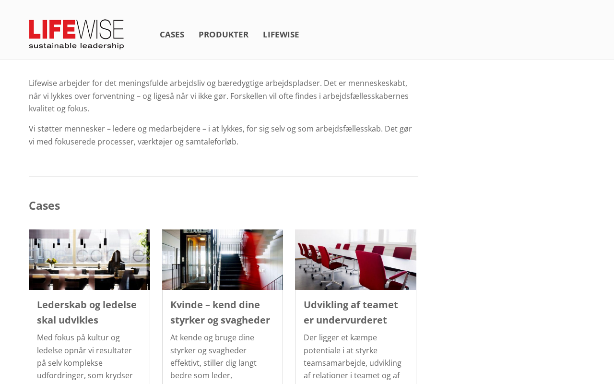Screen dimensions: 614x384
Task: Select the LIFEWISE navigation item
Action: [x=281, y=35]
